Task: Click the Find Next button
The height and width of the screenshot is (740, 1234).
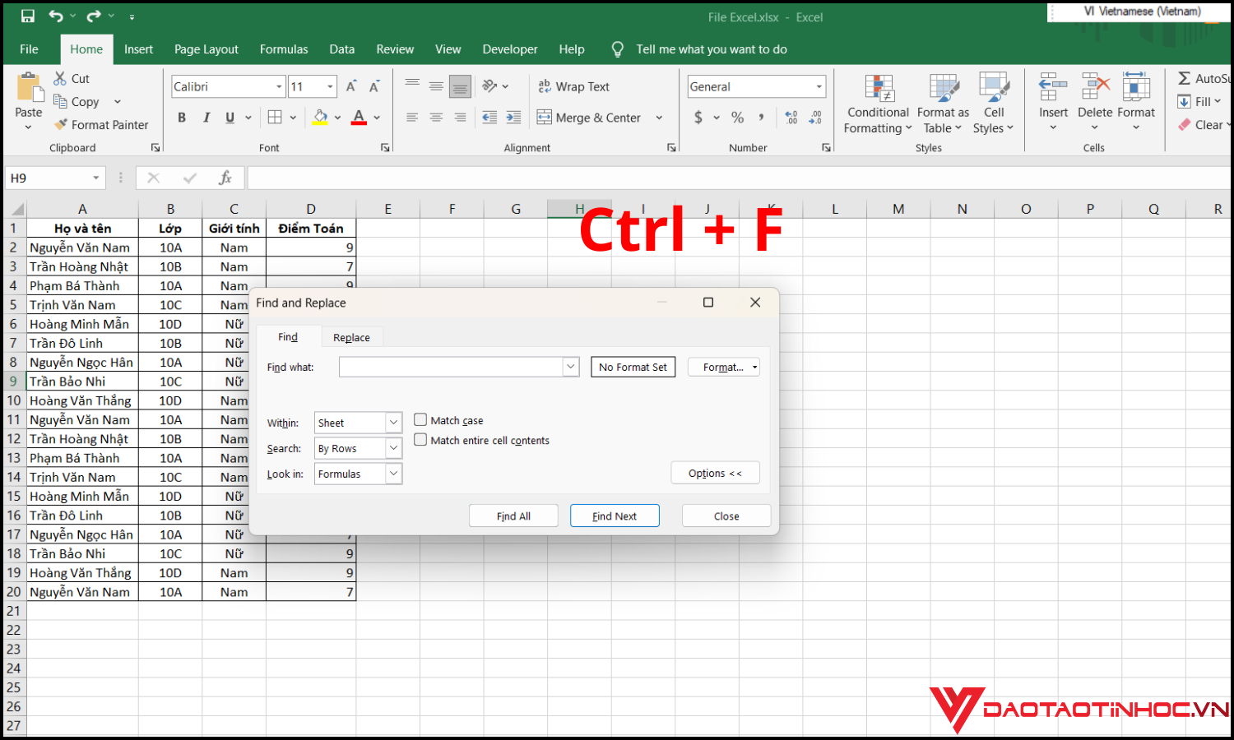Action: pyautogui.click(x=615, y=516)
